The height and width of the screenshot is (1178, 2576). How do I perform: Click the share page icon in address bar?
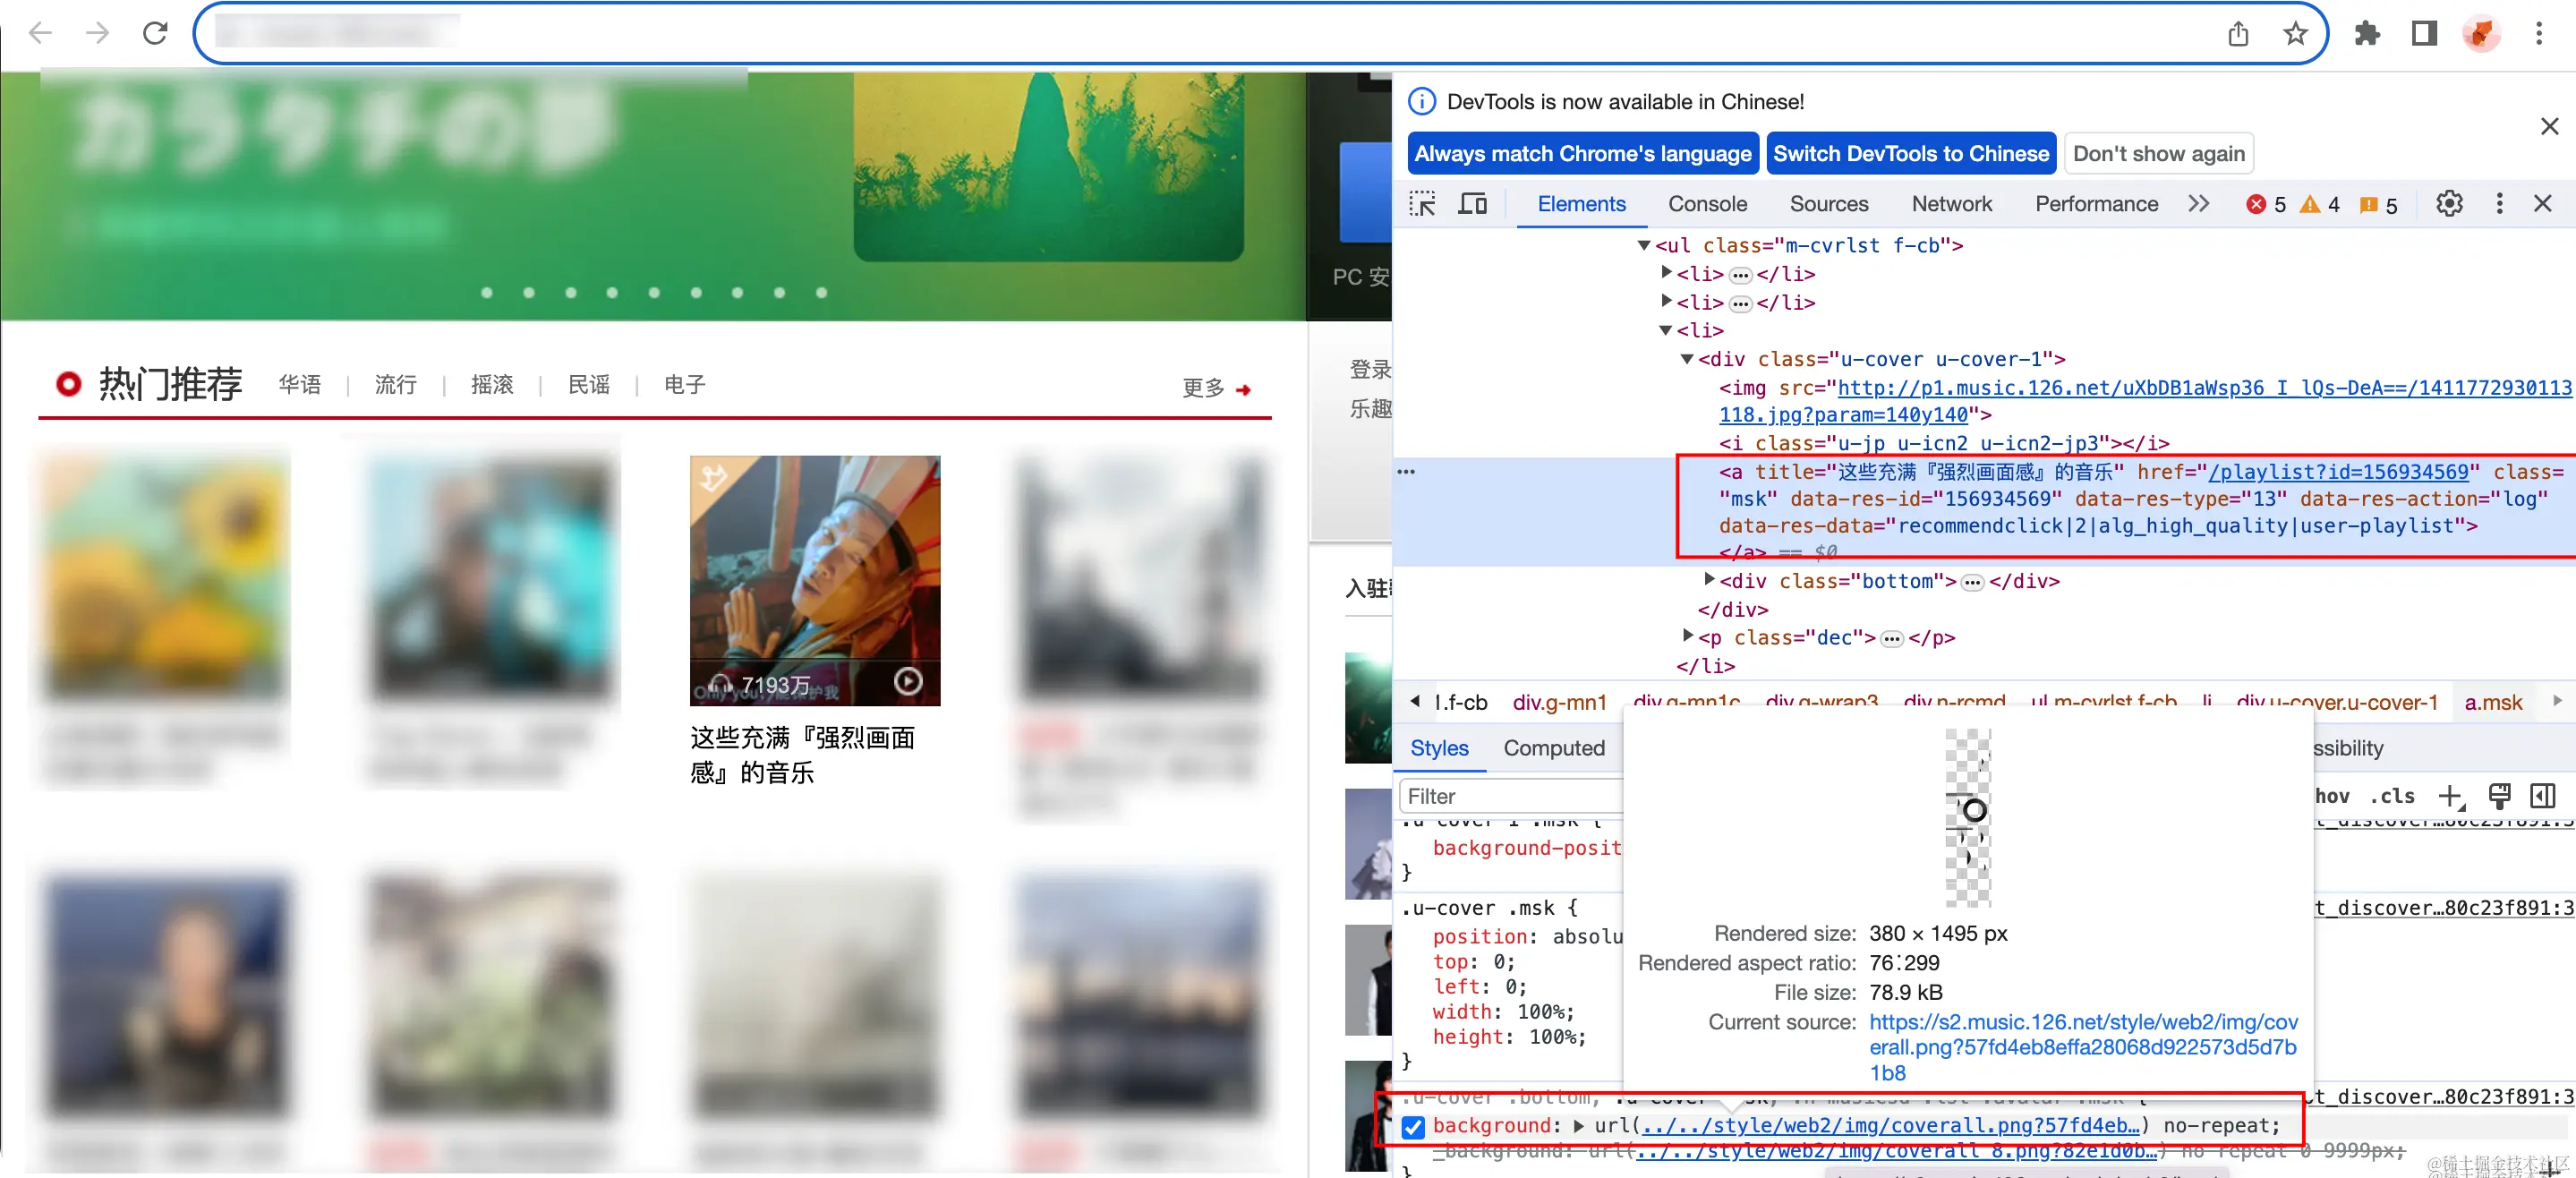[2238, 34]
